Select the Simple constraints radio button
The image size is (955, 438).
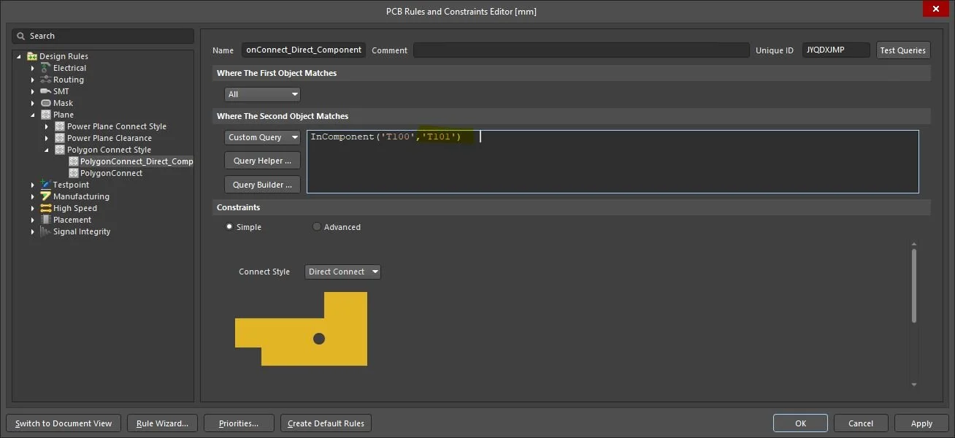229,226
